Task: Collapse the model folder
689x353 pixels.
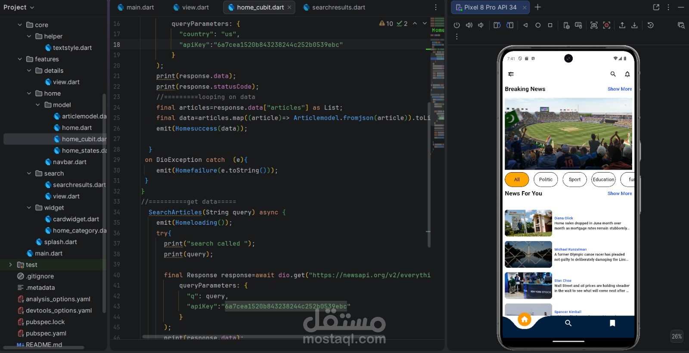Action: pyautogui.click(x=38, y=105)
